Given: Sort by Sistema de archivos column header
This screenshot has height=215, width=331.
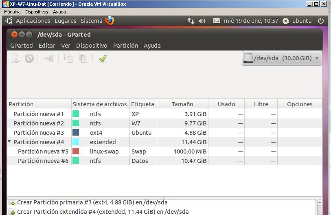Looking at the screenshot, I should [x=101, y=104].
